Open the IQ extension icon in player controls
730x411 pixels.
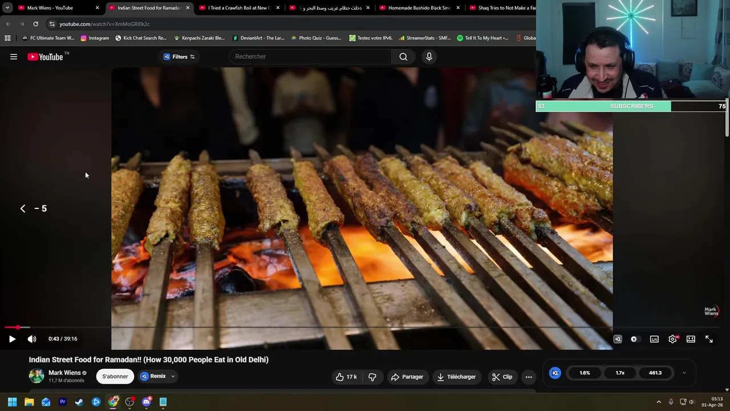pyautogui.click(x=618, y=339)
